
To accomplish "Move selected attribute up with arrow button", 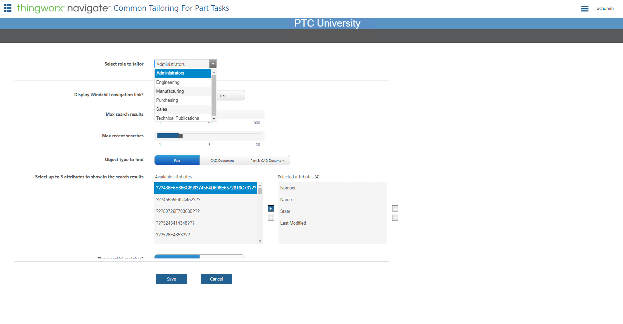I will pos(395,208).
